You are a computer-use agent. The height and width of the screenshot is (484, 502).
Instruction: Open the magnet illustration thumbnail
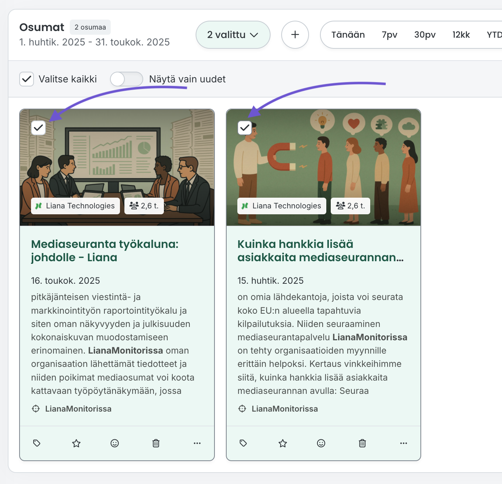point(323,167)
